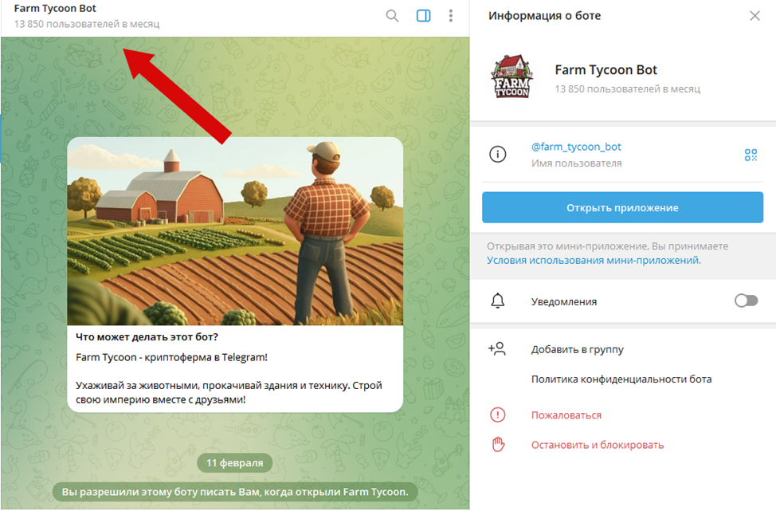Viewport: 776px width, 511px height.
Task: Close the bot info panel
Action: pos(754,16)
